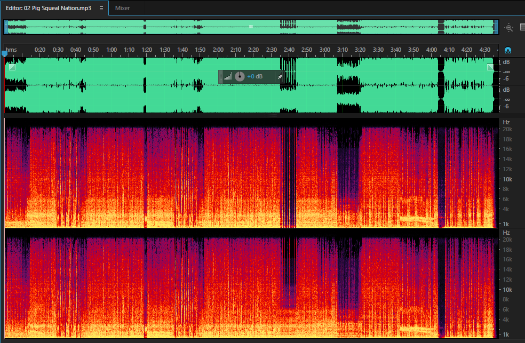This screenshot has width=525, height=343.
Task: Click the fade out handle on waveform
Action: 490,67
